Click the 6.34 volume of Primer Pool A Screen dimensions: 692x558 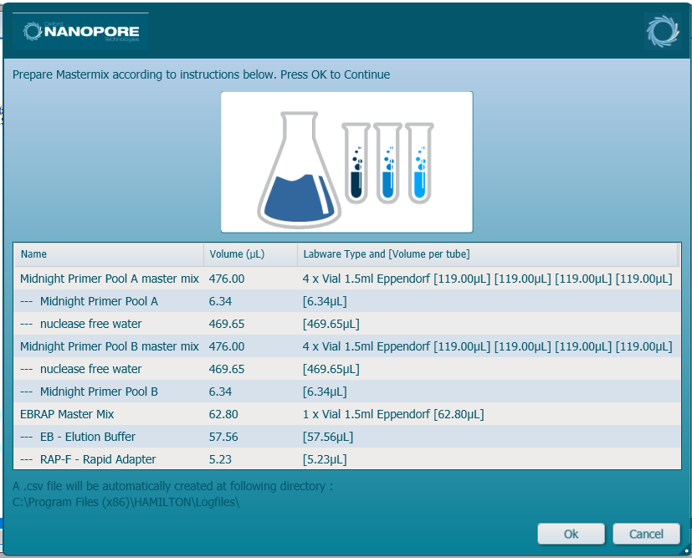point(220,301)
